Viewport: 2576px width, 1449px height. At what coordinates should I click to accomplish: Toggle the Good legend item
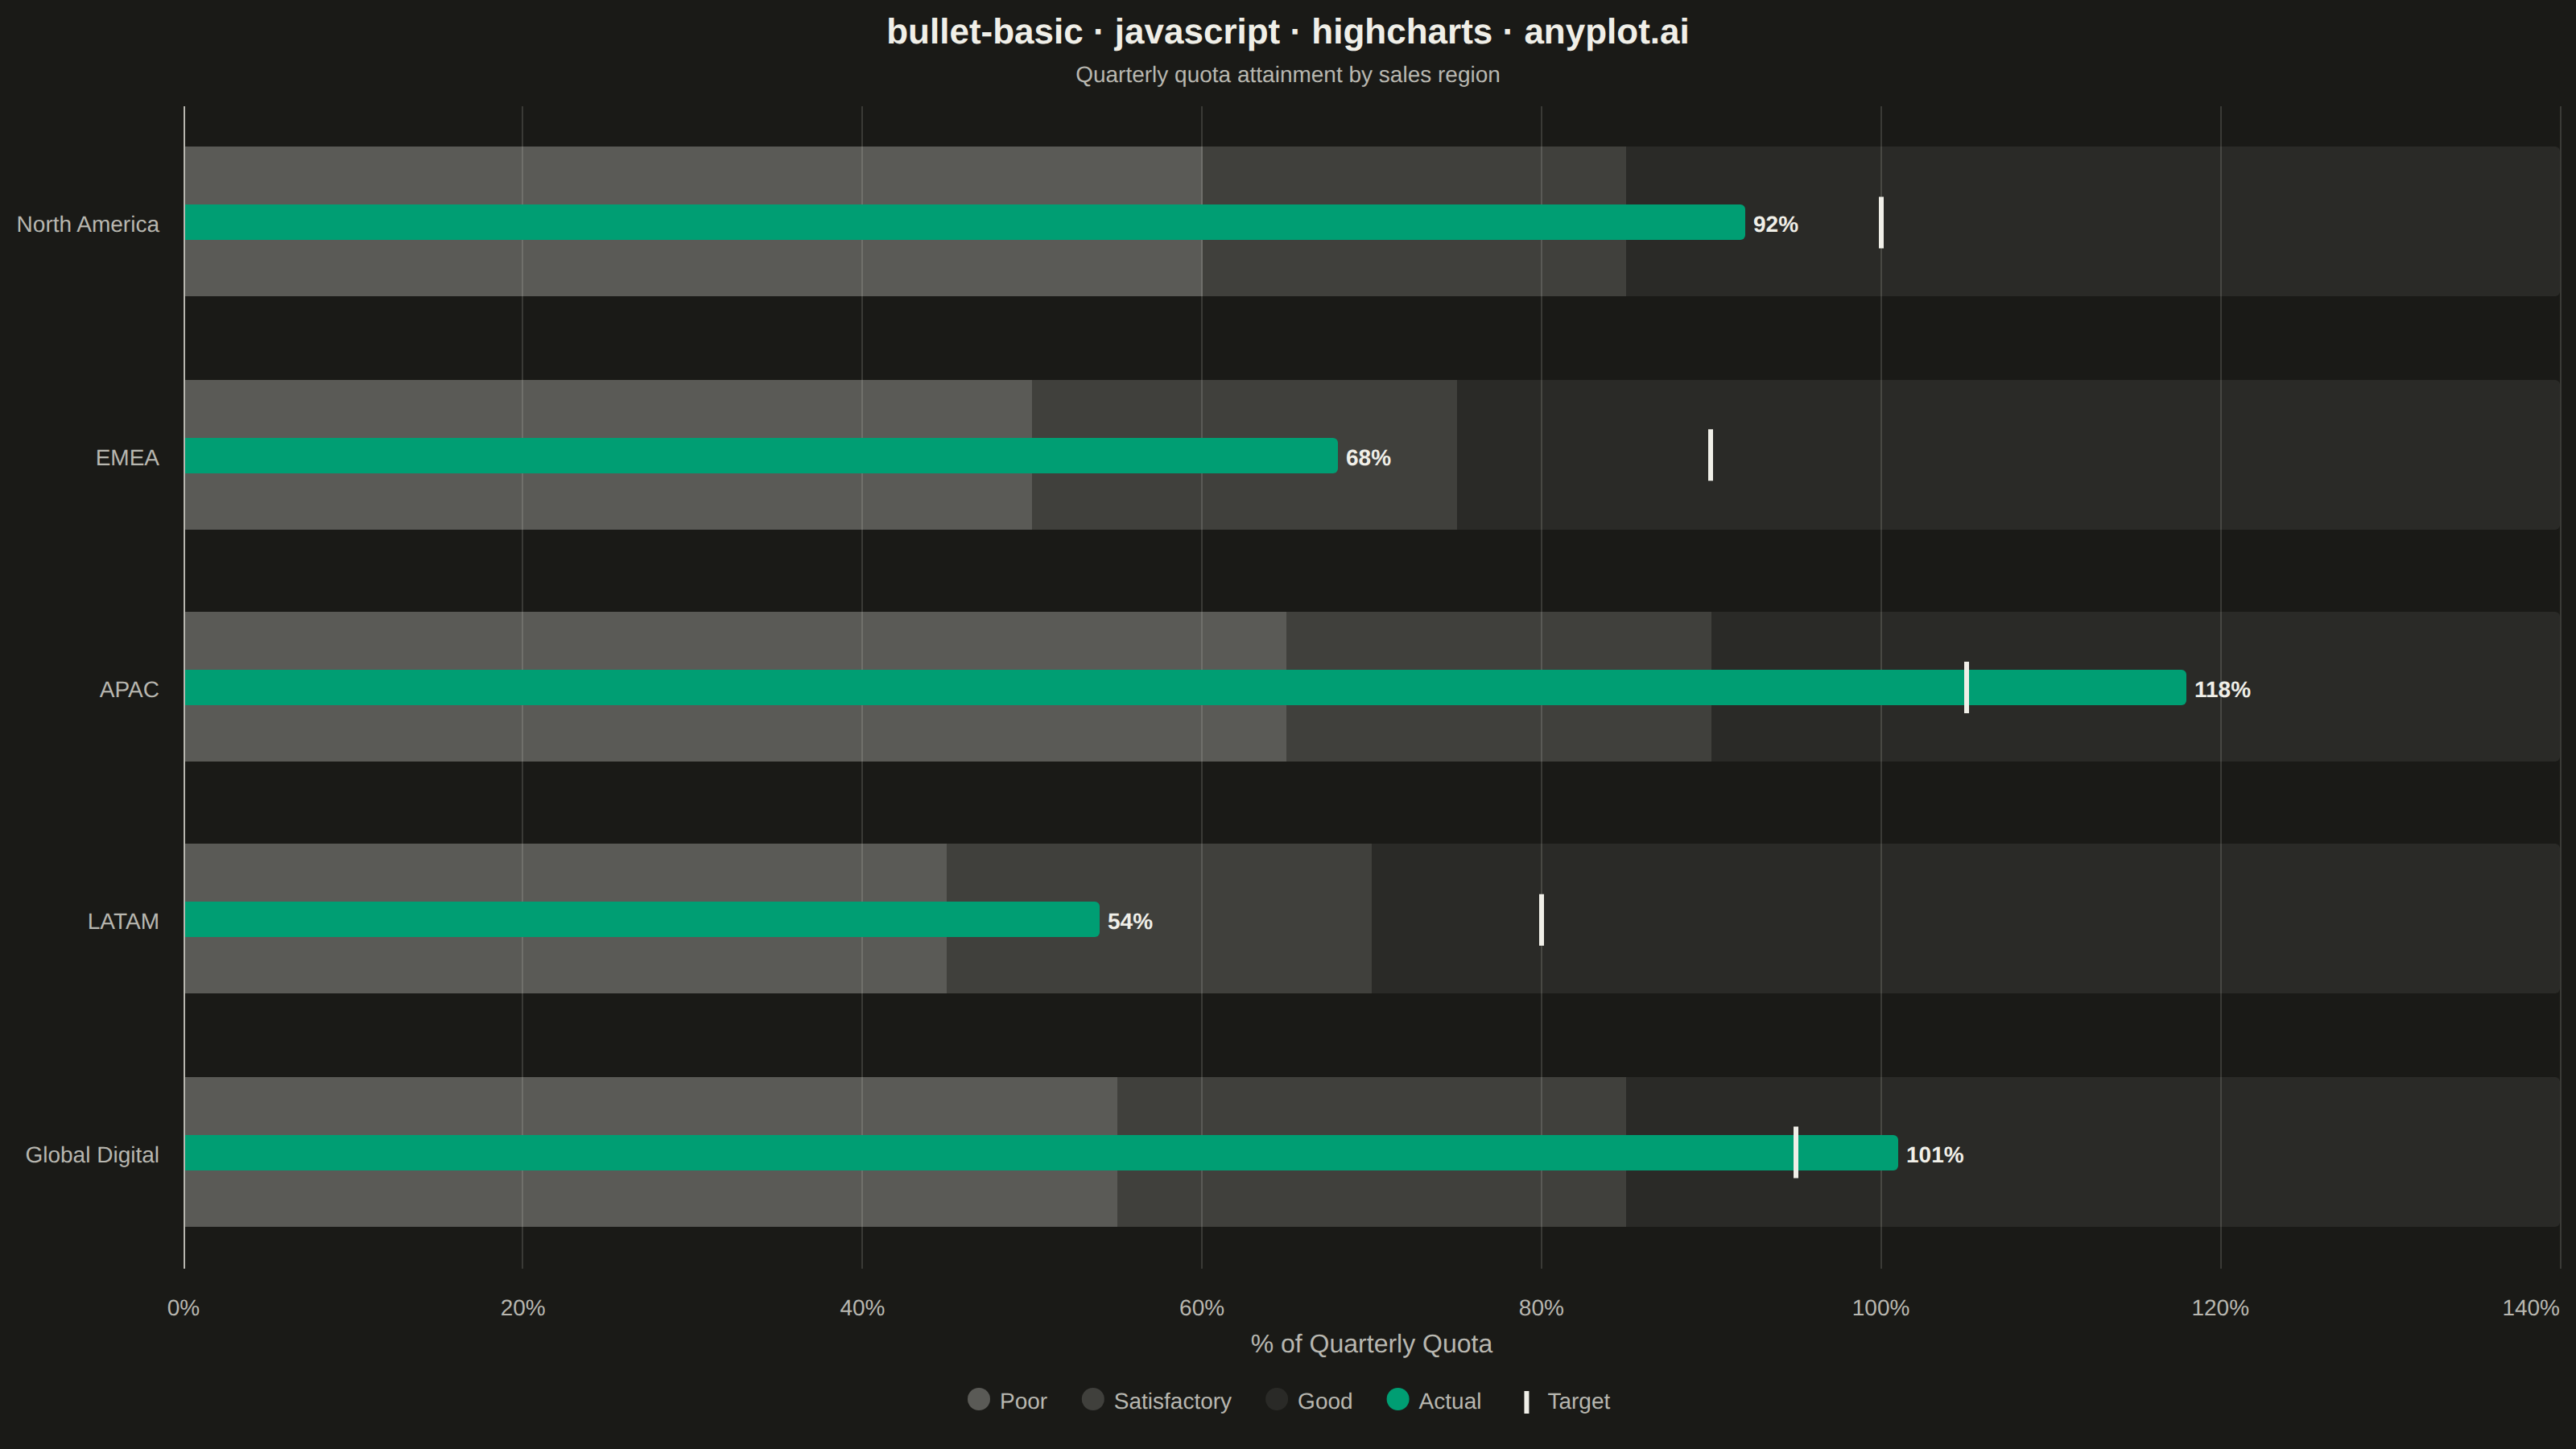[1309, 1401]
